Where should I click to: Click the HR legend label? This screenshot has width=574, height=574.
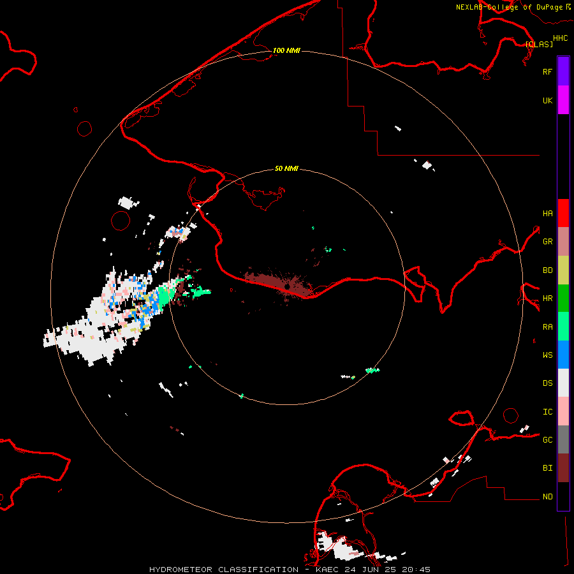(547, 298)
